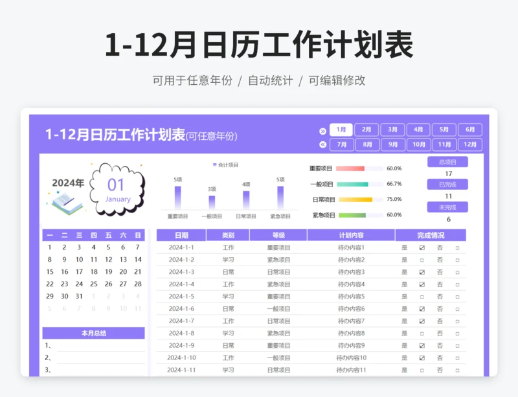The height and width of the screenshot is (397, 518).
Task: Select cell 待办内容10
Action: [x=351, y=357]
